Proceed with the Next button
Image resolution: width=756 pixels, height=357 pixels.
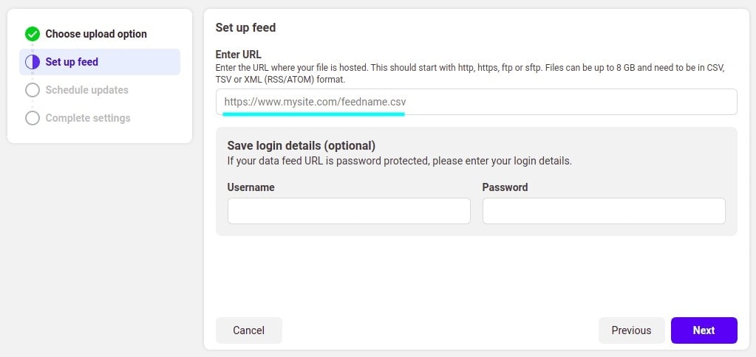tap(704, 330)
